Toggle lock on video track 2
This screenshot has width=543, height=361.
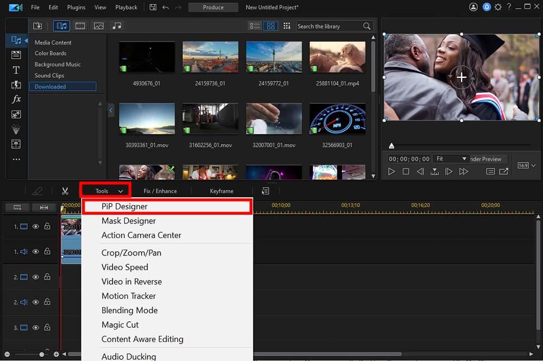[47, 277]
